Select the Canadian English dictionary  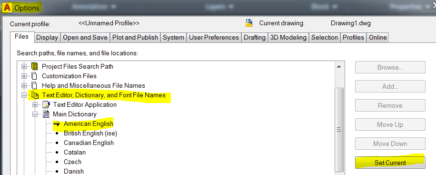[x=89, y=143]
